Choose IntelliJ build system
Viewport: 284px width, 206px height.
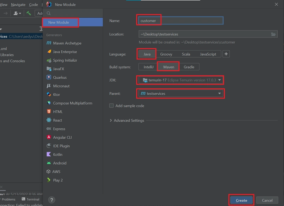(x=148, y=67)
